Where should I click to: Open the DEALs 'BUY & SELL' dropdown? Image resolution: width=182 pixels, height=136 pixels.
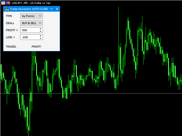(32, 23)
